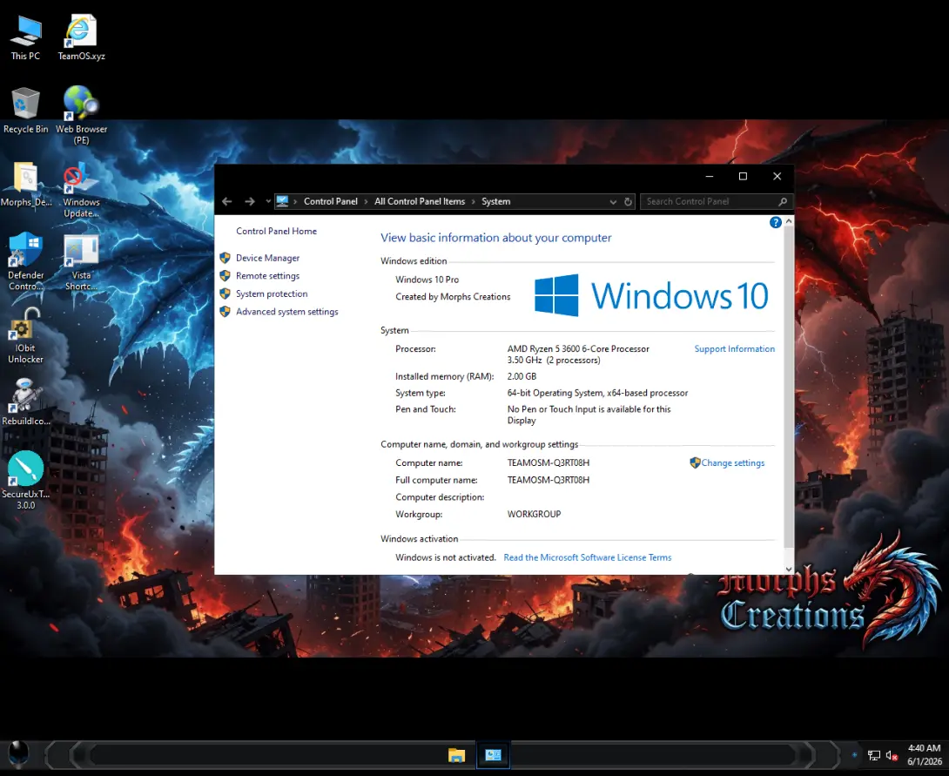Click the Windows 10 logo image
This screenshot has width=949, height=776.
[651, 295]
